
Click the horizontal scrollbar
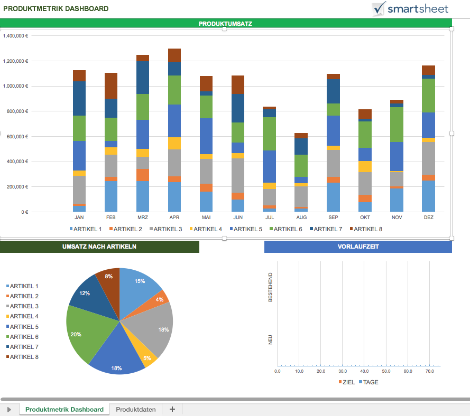tap(233, 399)
